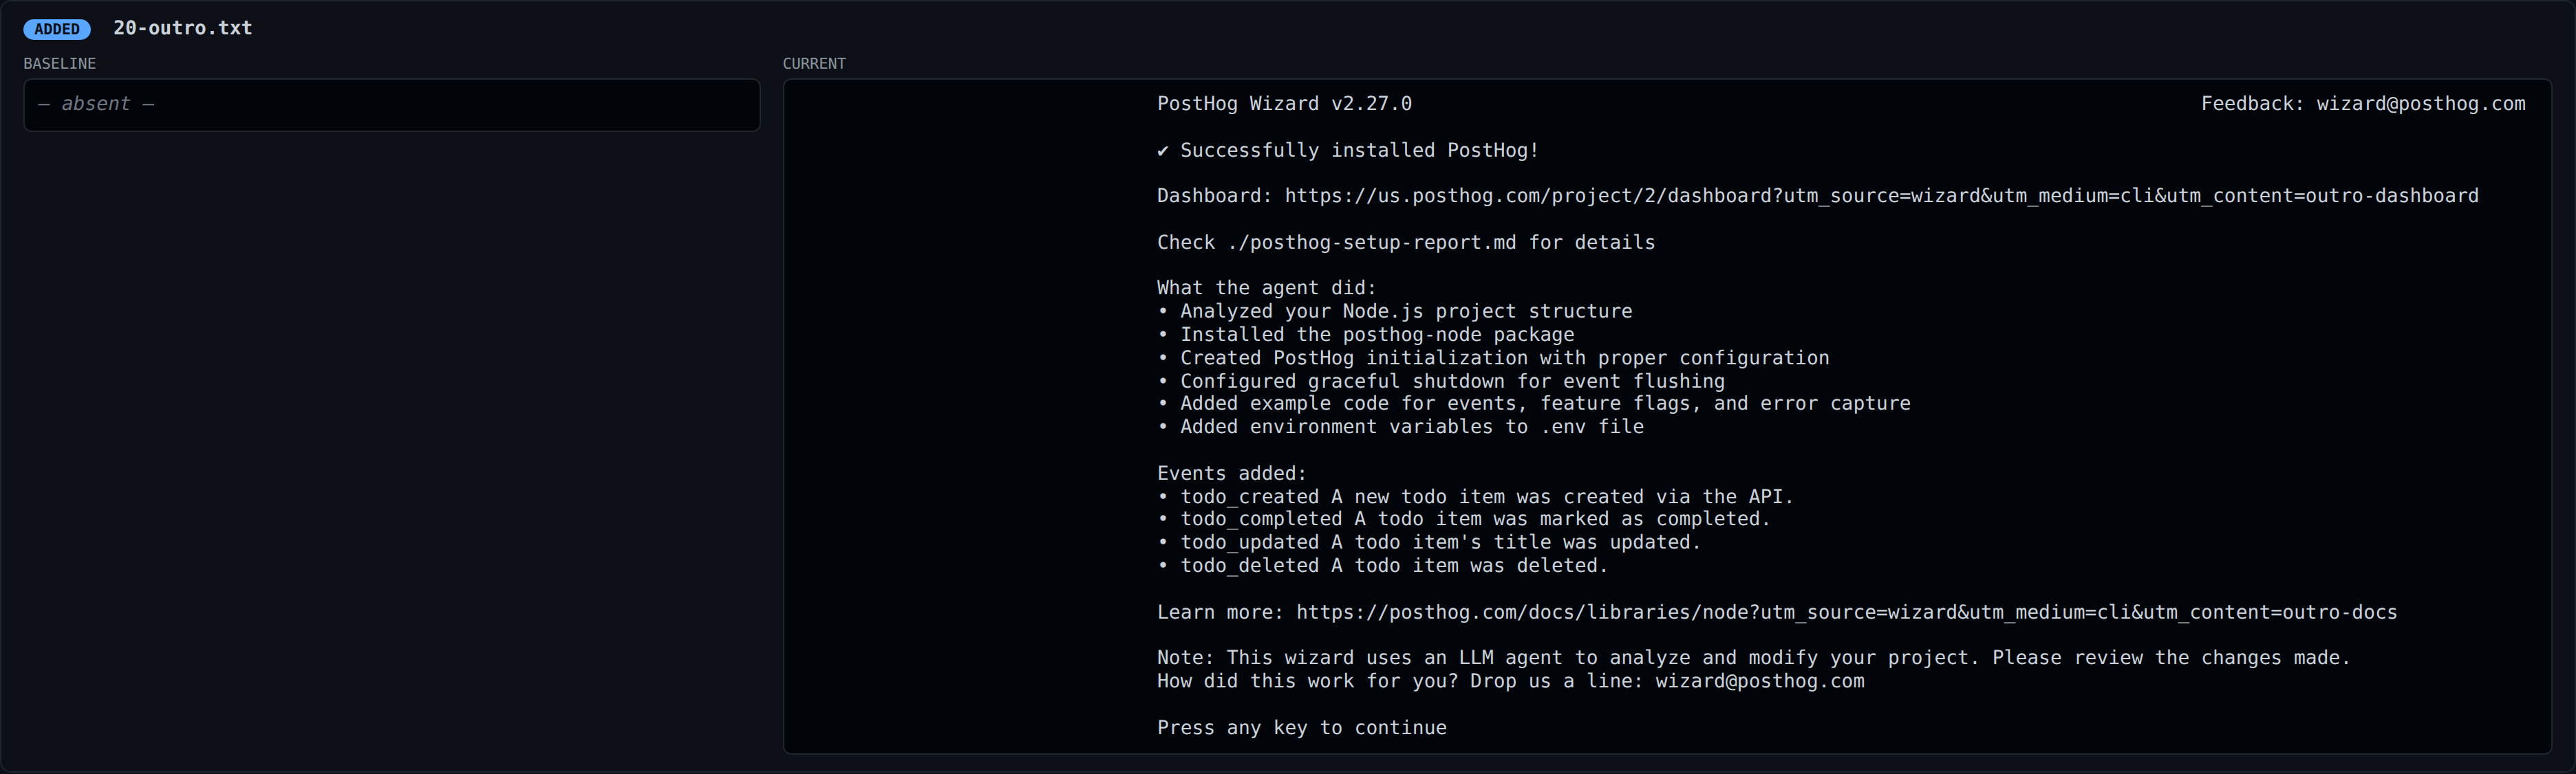Click the 'Analyzed your Node.js project structure' bullet
Image resolution: width=2576 pixels, height=774 pixels.
click(1394, 311)
